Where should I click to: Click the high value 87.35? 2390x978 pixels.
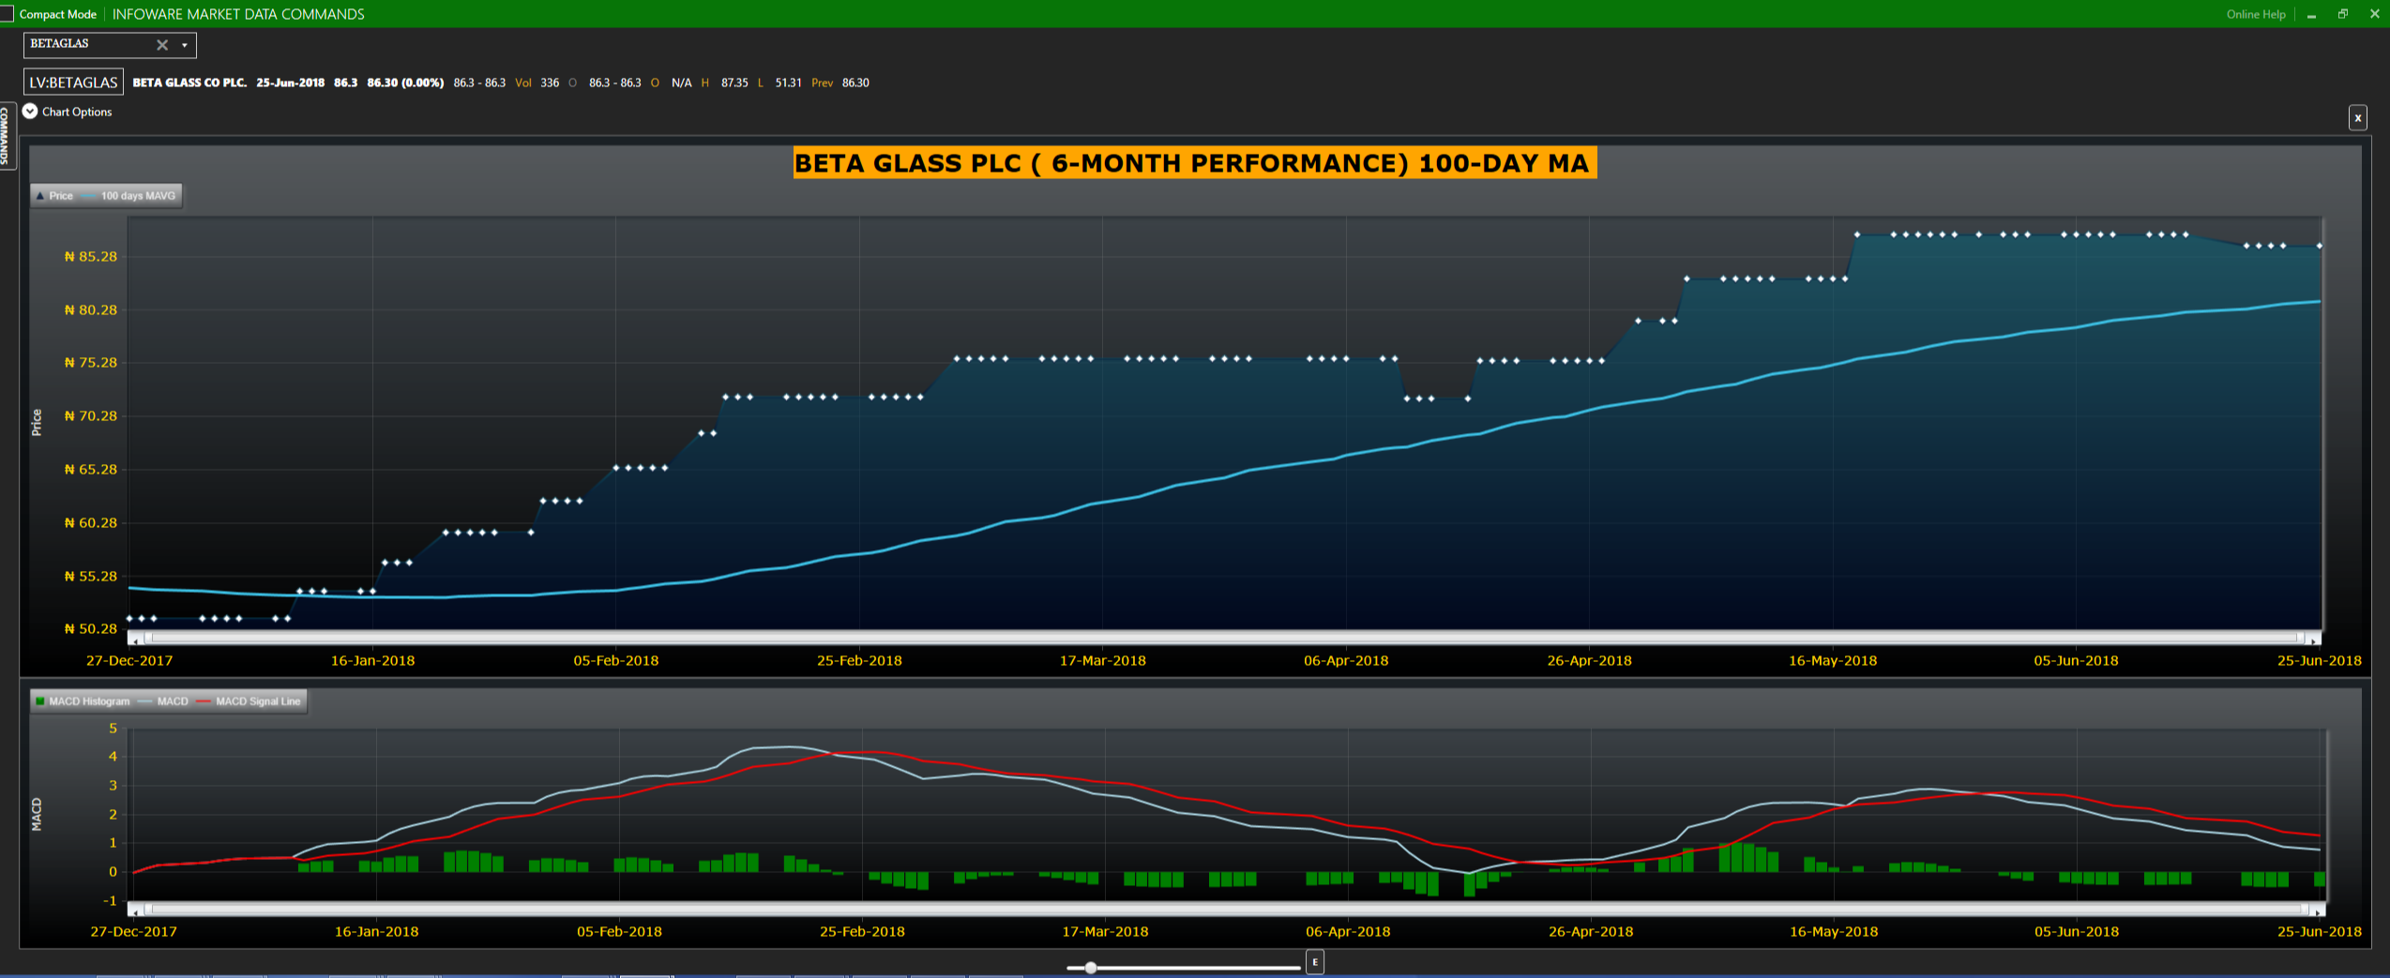[x=734, y=83]
